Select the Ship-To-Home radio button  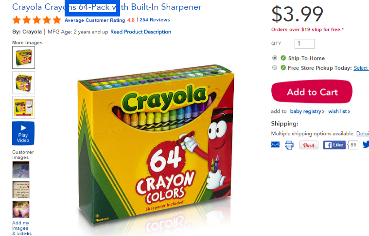(x=274, y=58)
